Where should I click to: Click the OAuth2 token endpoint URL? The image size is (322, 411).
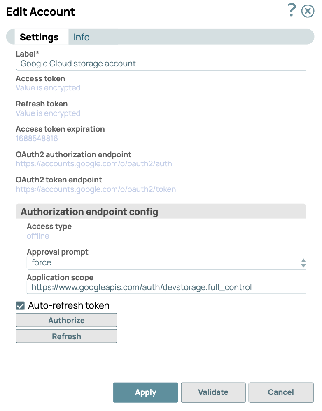[96, 189]
